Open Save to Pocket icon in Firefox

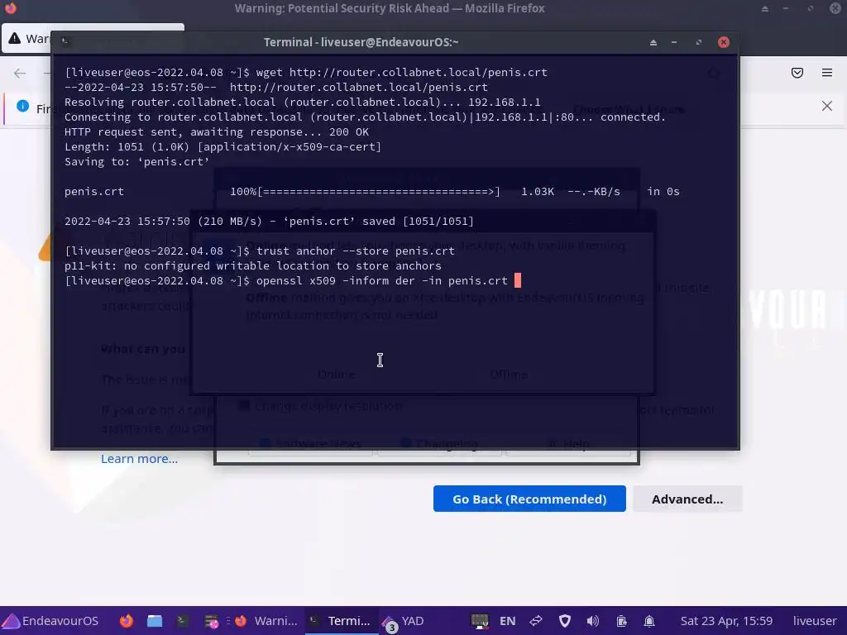tap(797, 73)
